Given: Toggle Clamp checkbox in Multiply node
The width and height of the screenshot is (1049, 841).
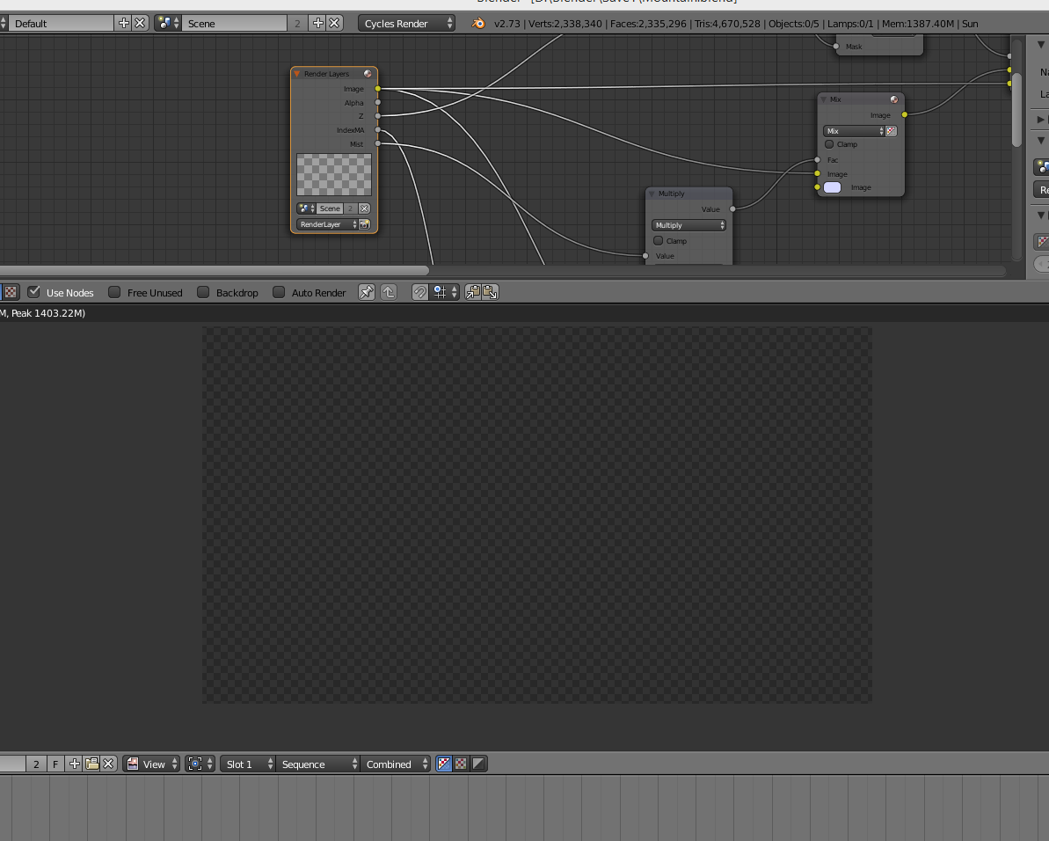Looking at the screenshot, I should click(x=659, y=241).
